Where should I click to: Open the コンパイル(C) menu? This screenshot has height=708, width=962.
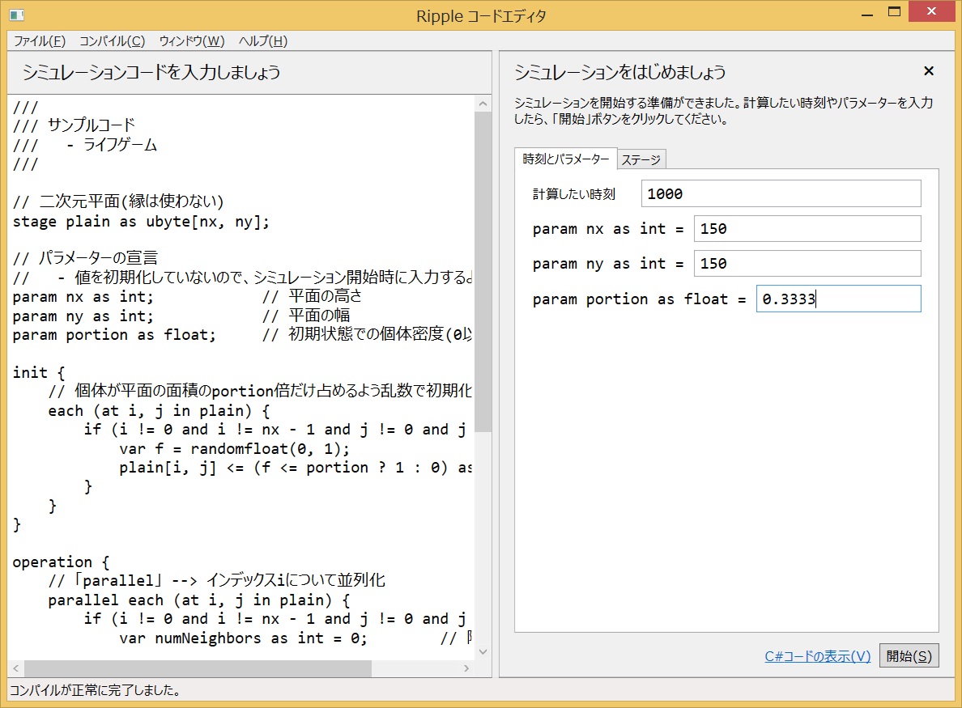tap(113, 41)
